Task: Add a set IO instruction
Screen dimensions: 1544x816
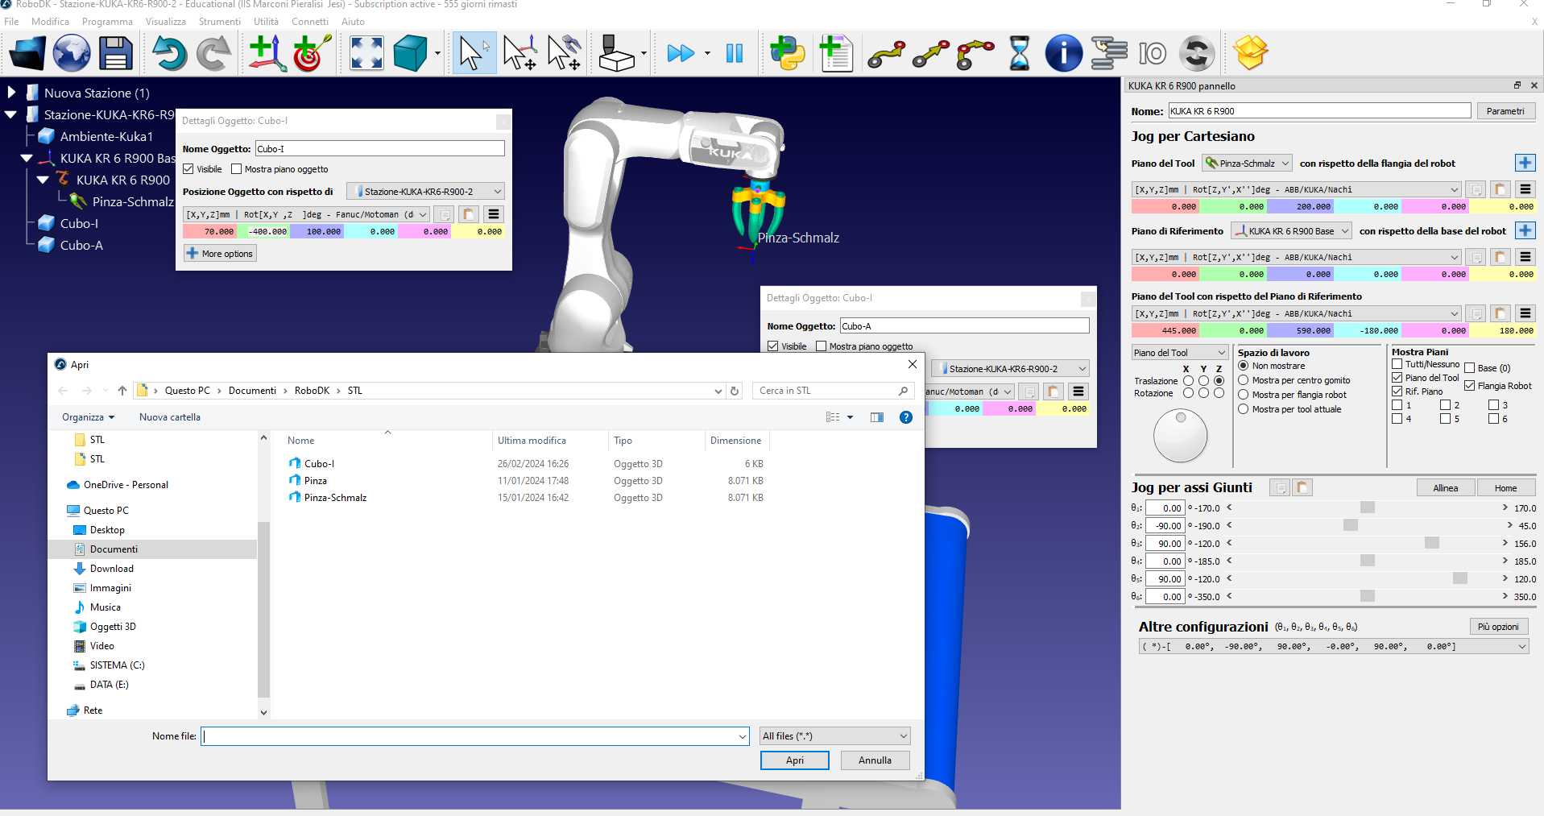Action: [x=1153, y=53]
